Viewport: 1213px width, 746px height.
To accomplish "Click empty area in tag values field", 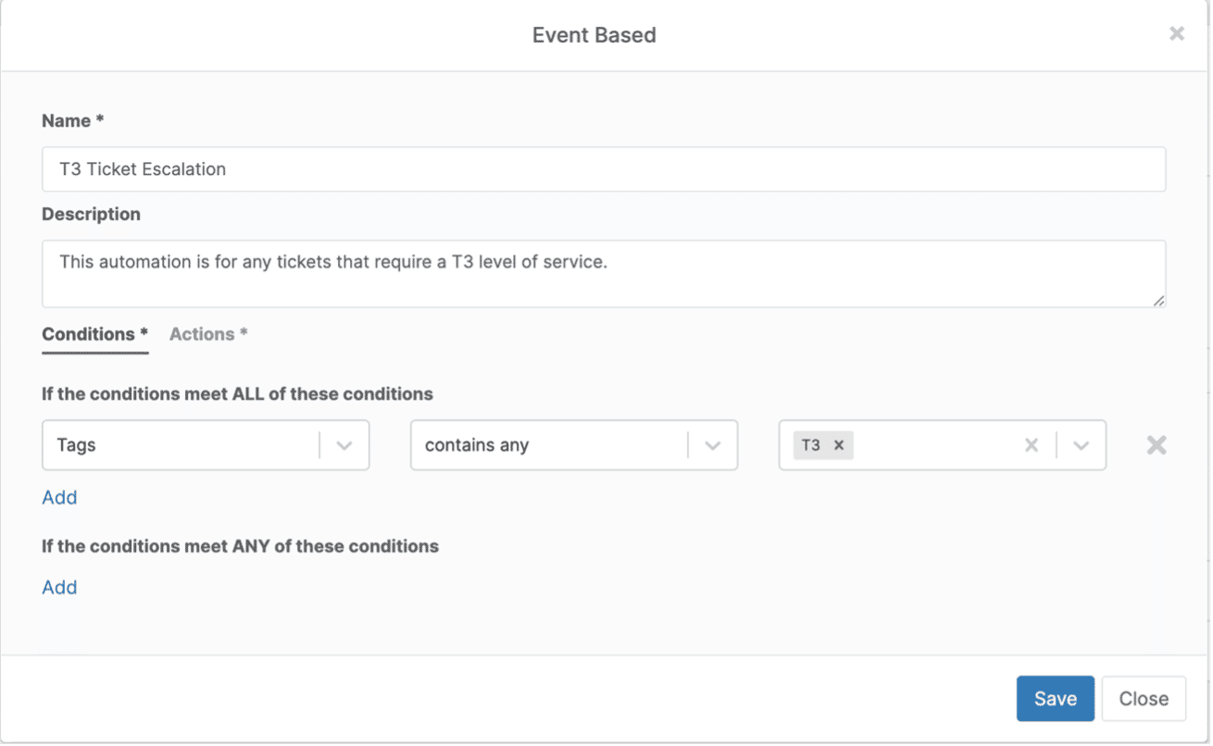I will [935, 445].
